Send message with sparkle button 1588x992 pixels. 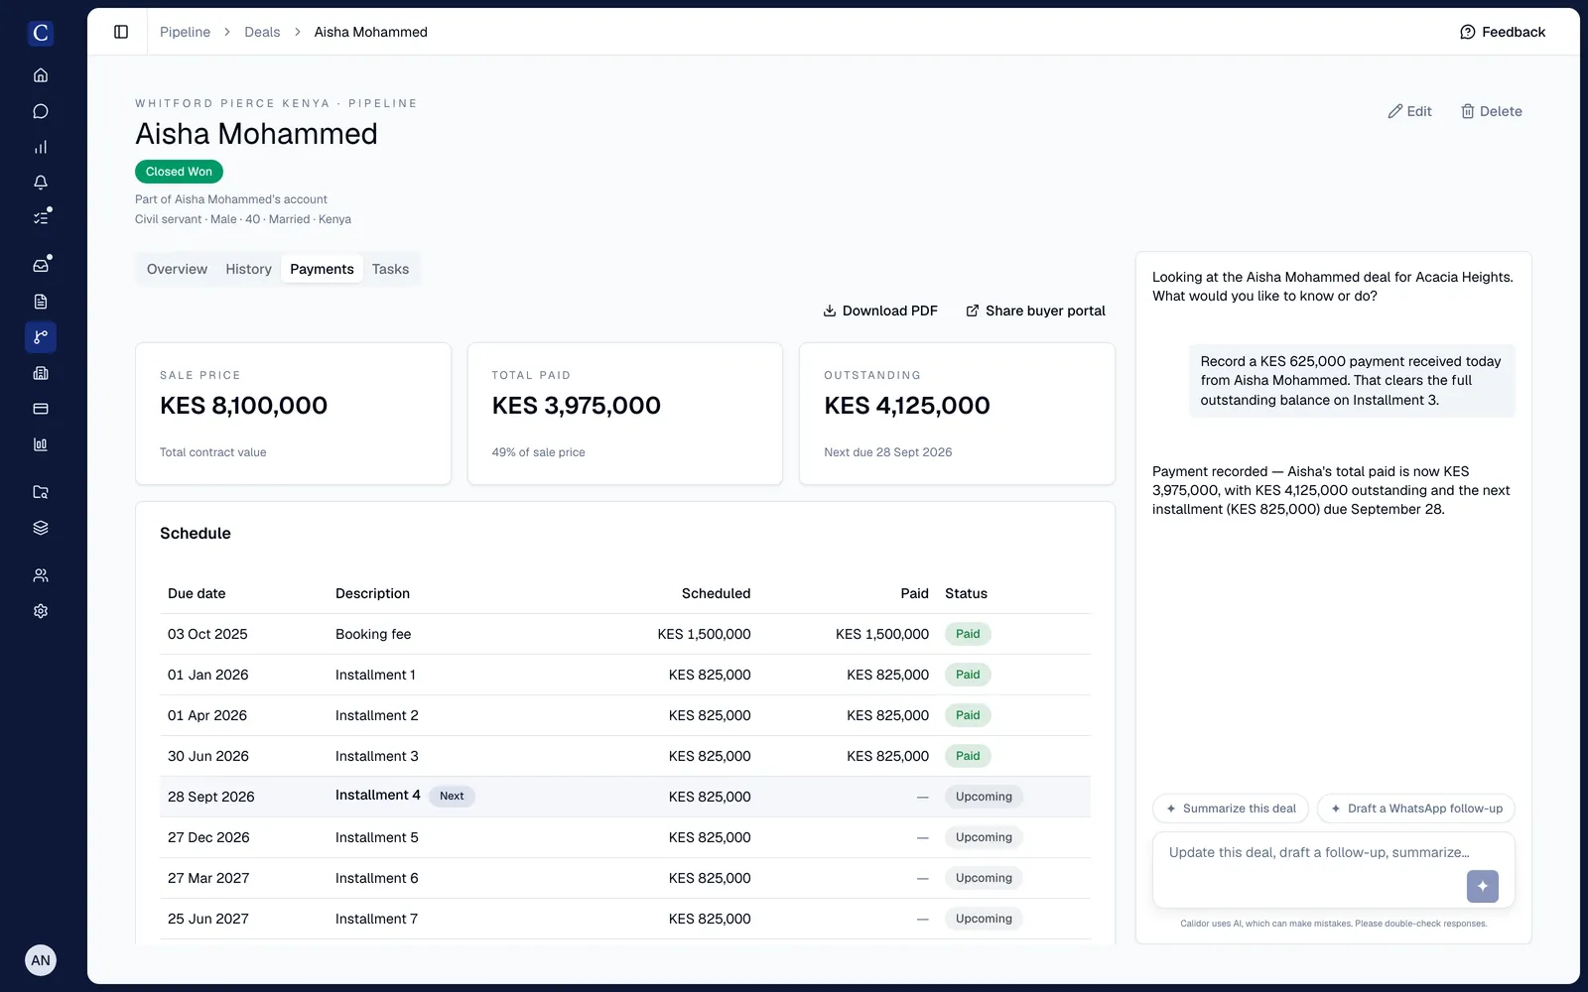pos(1483,886)
